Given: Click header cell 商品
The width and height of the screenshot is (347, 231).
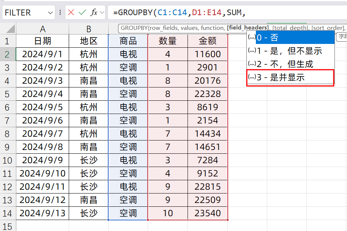Looking at the screenshot, I should pos(128,41).
